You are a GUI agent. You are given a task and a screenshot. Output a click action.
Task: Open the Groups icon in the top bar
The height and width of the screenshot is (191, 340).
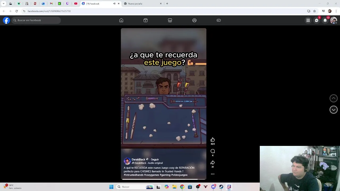coord(194,20)
